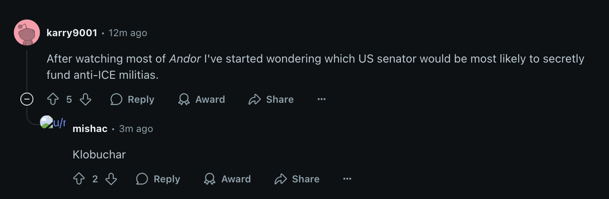Upvote karry9001's comment
The width and height of the screenshot is (609, 199).
pyautogui.click(x=53, y=99)
